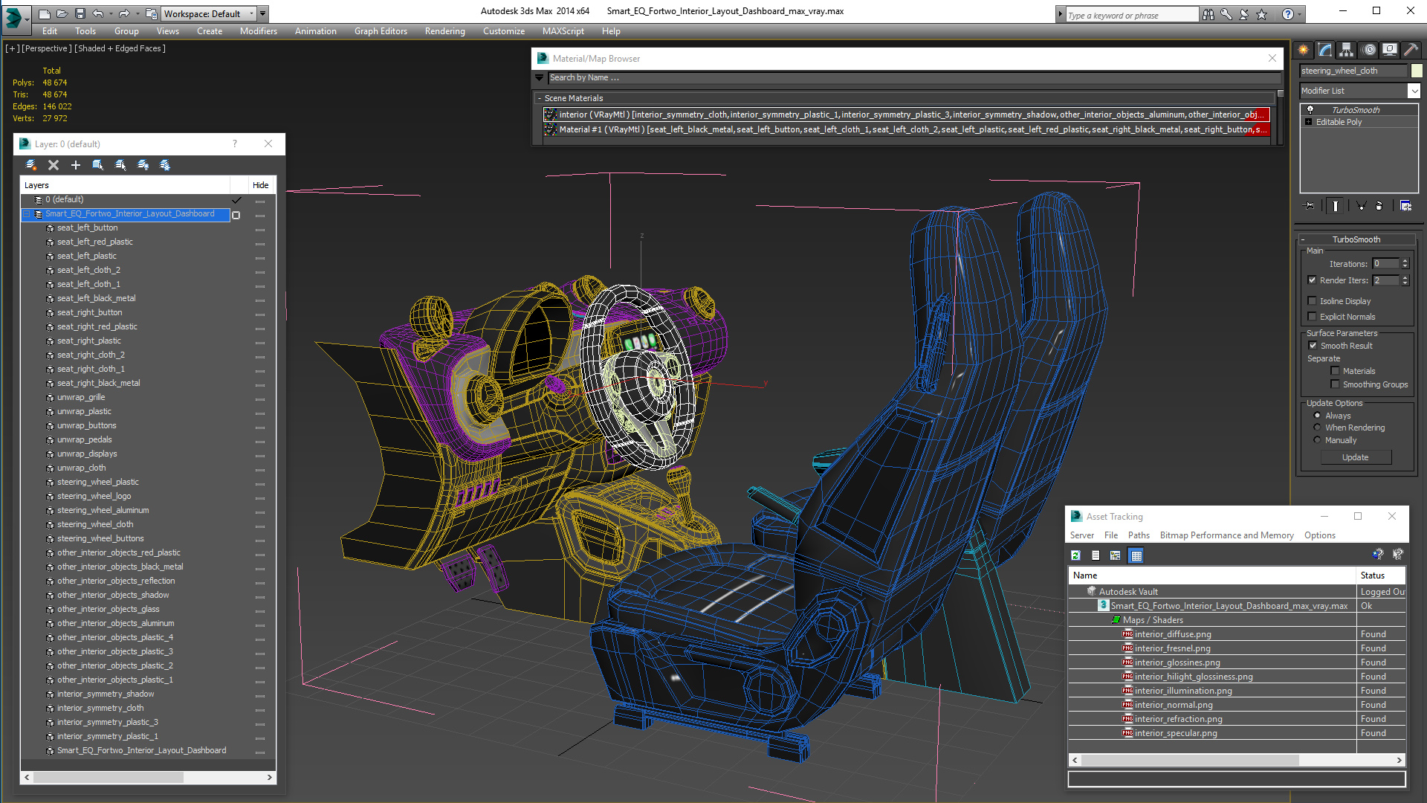
Task: Click Freeze/Unfreeze All Layers icon
Action: 165,165
